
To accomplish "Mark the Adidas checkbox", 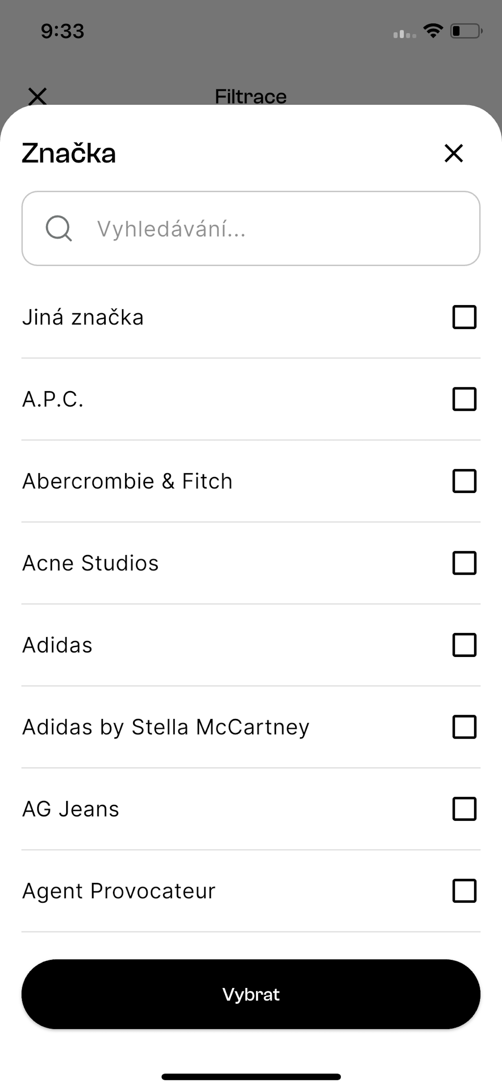I will coord(464,645).
